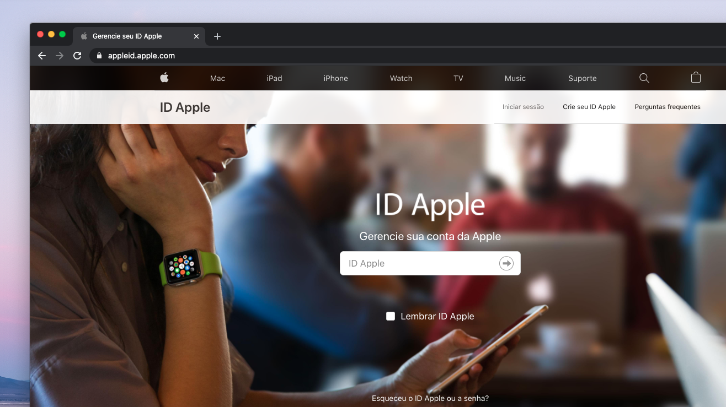This screenshot has height=407, width=726.
Task: Open a new tab with the plus icon
Action: pos(217,36)
